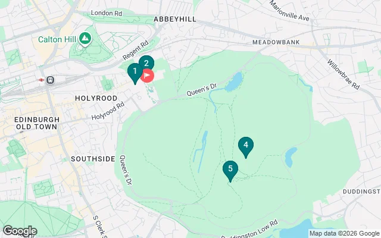Click the Willowbrae Rd street label

(x=343, y=74)
